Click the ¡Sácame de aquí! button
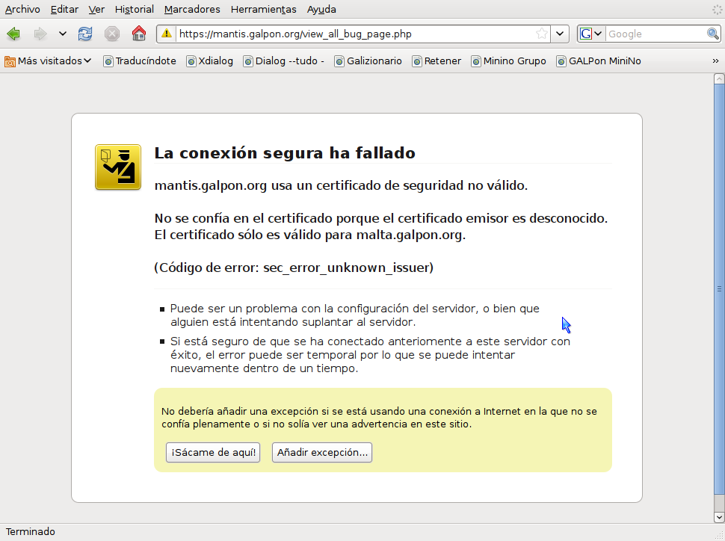The height and width of the screenshot is (541, 725). tap(213, 452)
